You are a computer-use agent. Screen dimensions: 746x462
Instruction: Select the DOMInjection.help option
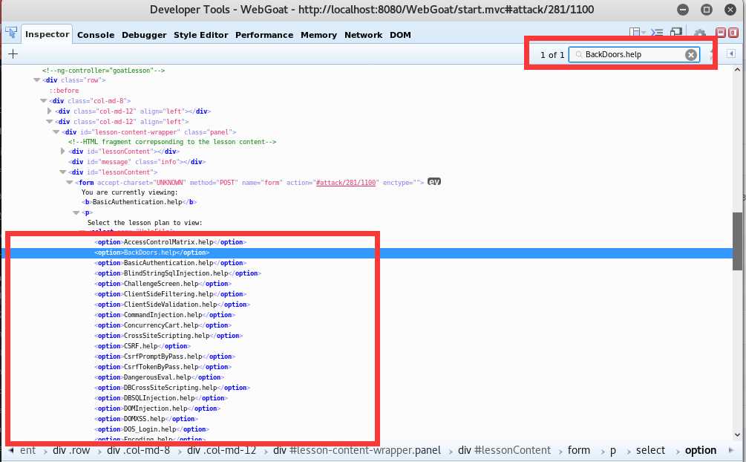click(x=157, y=409)
